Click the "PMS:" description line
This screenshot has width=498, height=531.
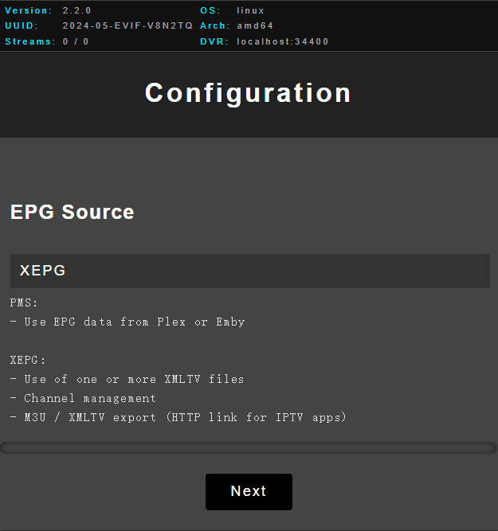tap(24, 303)
